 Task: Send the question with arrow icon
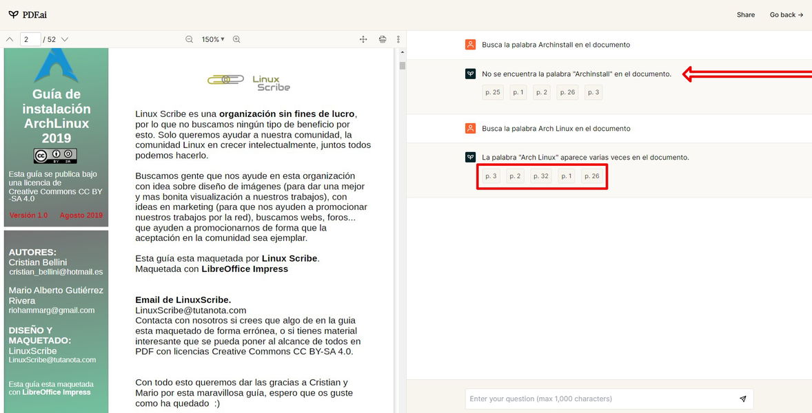743,399
